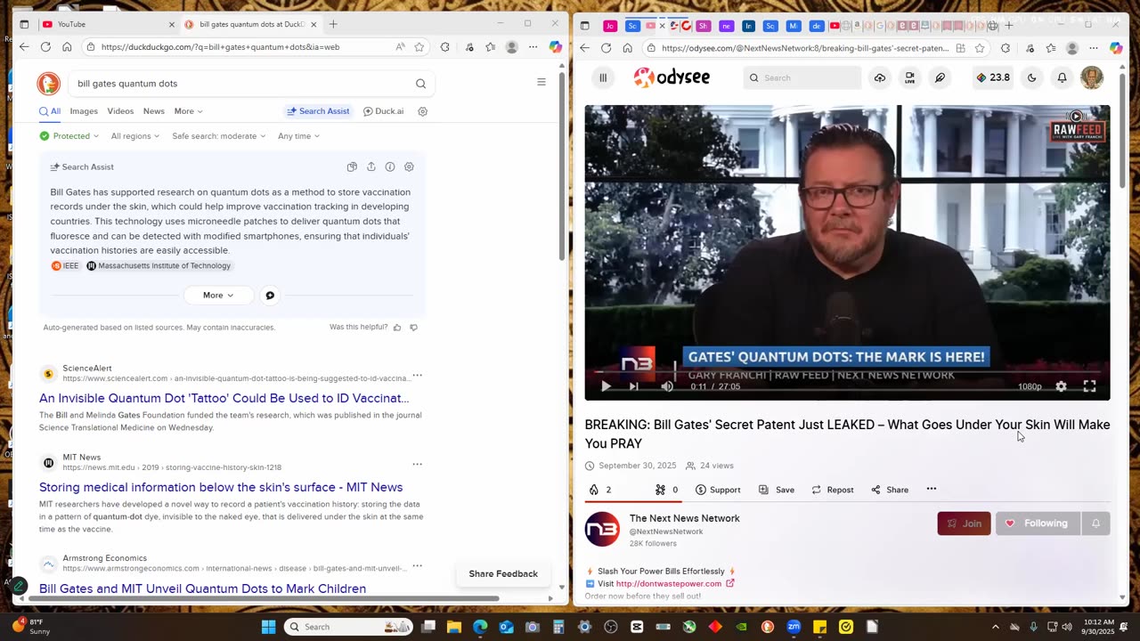Switch to News search tab
The image size is (1140, 641).
click(154, 111)
